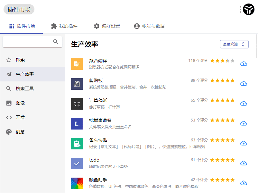258x193 pixels.
Task: Install 剪贴板 using its download cloud button
Action: pos(244,84)
